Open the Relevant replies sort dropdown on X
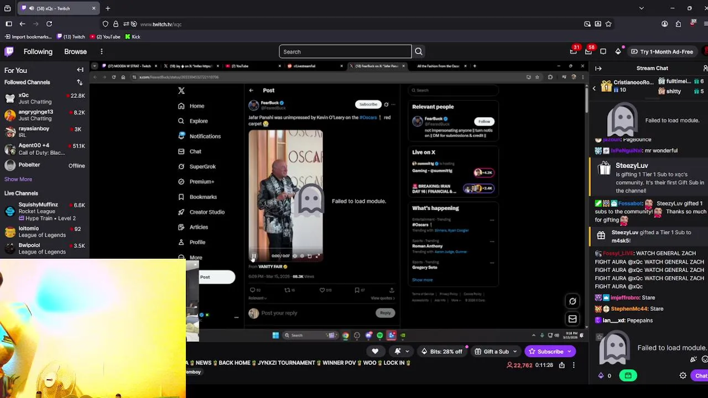Image resolution: width=708 pixels, height=398 pixels. pyautogui.click(x=257, y=298)
